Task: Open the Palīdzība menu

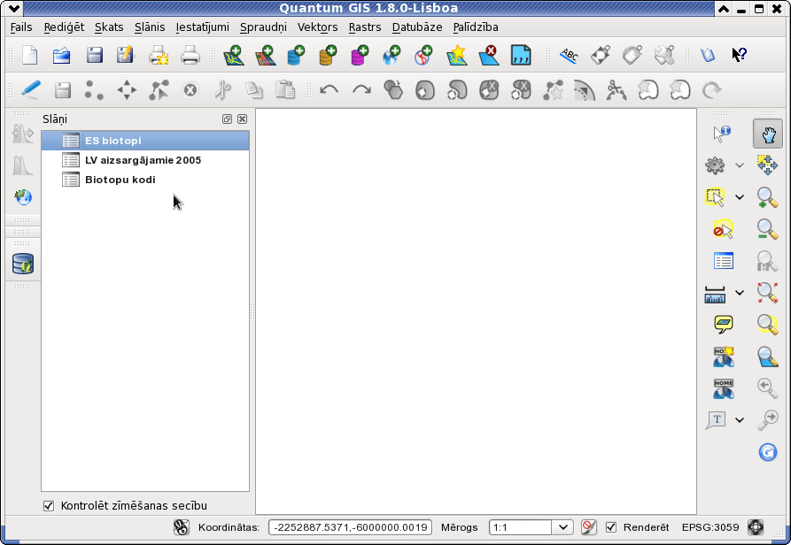Action: pos(476,27)
